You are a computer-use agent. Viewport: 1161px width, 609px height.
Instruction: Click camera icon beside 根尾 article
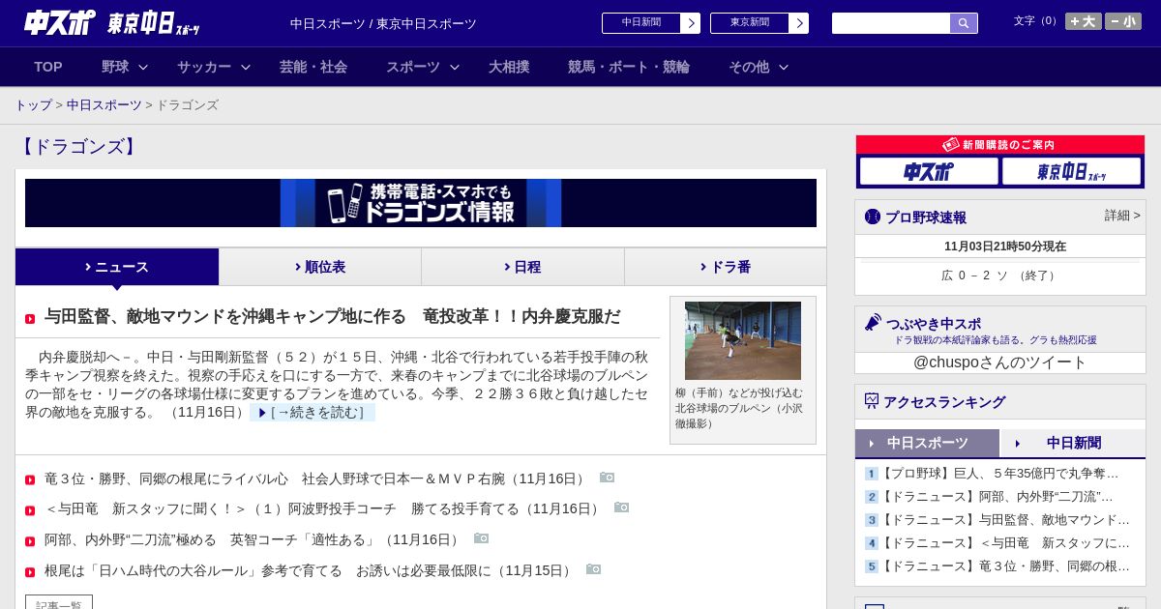click(x=593, y=569)
